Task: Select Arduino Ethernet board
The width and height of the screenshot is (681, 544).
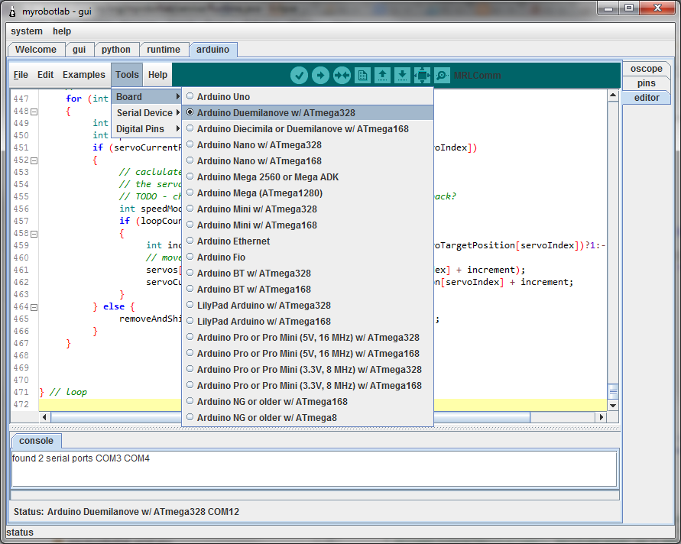Action: 307,241
